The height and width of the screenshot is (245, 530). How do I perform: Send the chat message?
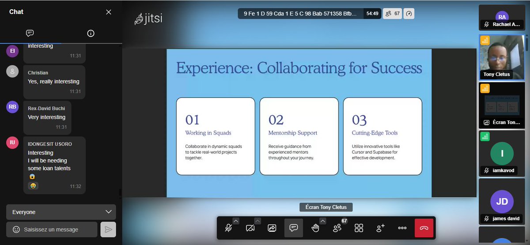(x=108, y=230)
